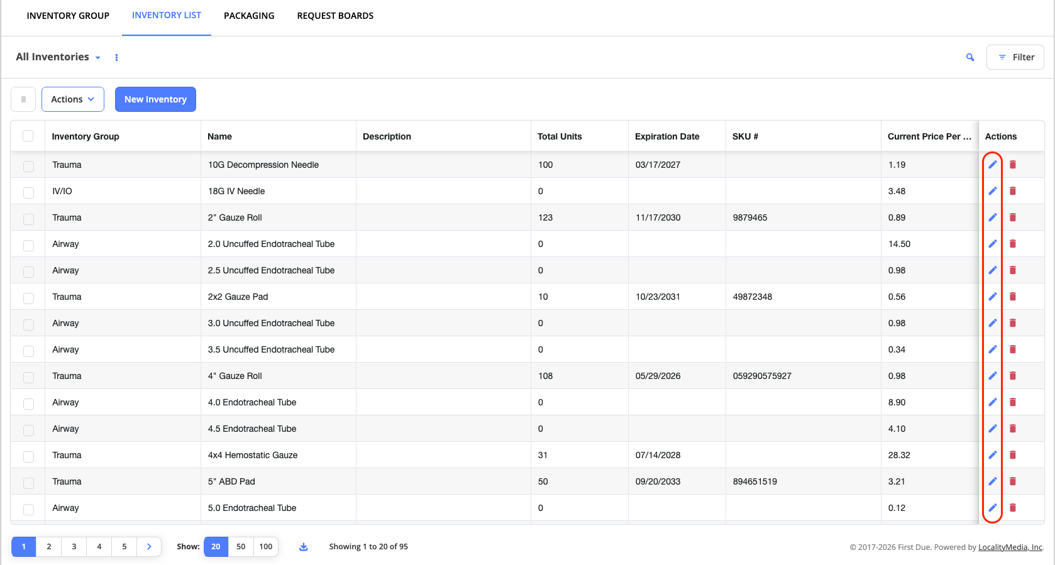The width and height of the screenshot is (1055, 565).
Task: Show 50 rows per page
Action: [x=241, y=547]
